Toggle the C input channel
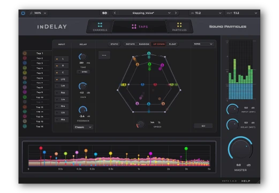Screen dimensions: 279x193 pyautogui.click(x=62, y=73)
